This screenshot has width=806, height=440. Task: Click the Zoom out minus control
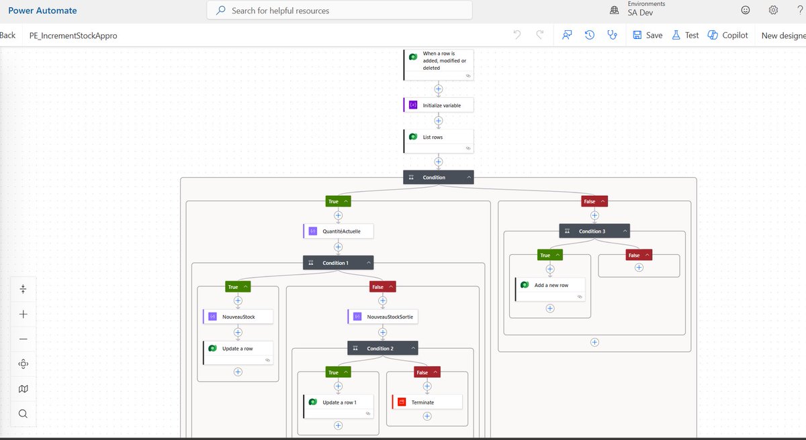(24, 339)
